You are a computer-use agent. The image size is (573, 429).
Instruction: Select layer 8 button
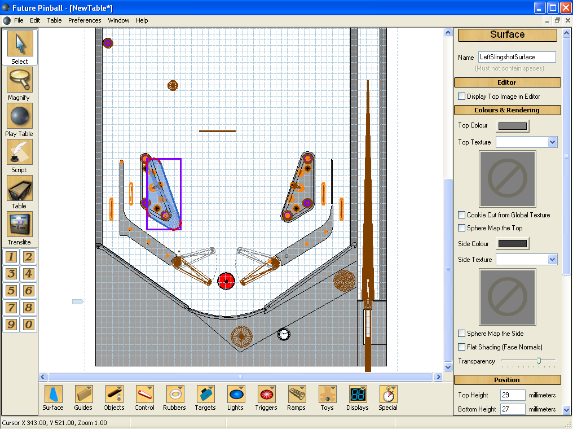pos(29,308)
